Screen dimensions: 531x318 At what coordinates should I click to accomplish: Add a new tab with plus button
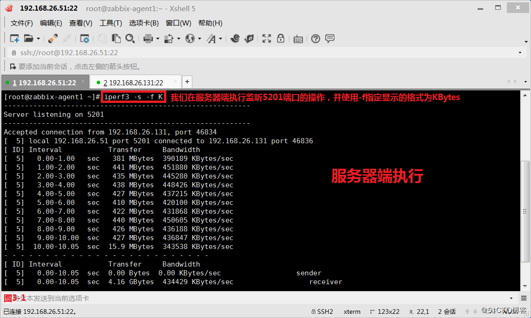pos(187,82)
